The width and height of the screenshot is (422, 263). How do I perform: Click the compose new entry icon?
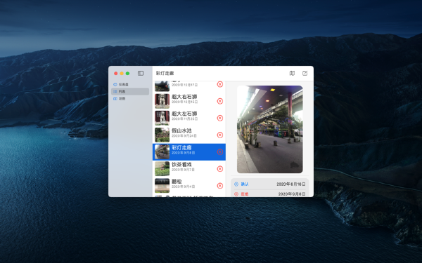click(x=305, y=73)
